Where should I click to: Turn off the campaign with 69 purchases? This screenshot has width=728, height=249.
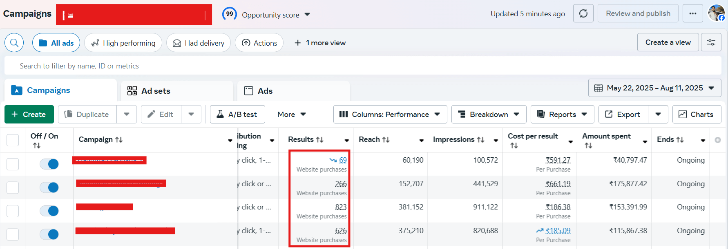point(49,164)
